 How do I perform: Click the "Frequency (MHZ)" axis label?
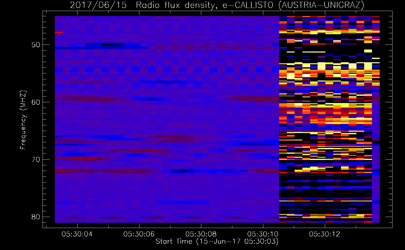point(23,120)
